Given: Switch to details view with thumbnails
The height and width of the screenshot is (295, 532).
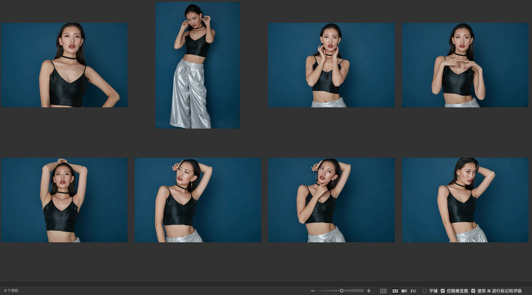Looking at the screenshot, I should point(404,291).
